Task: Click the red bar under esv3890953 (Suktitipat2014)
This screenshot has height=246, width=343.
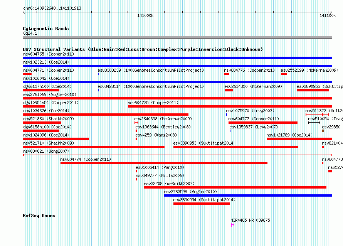Action: (x=235, y=147)
